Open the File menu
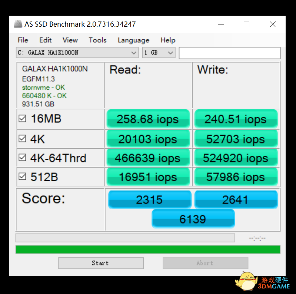Viewport: 296px width, 294px height. (x=23, y=40)
